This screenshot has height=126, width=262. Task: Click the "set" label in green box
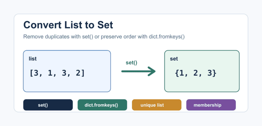pos(174,59)
